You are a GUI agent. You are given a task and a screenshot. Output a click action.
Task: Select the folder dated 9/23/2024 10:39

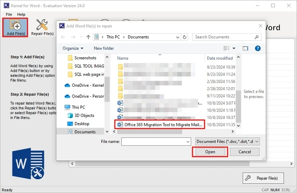coord(176,67)
